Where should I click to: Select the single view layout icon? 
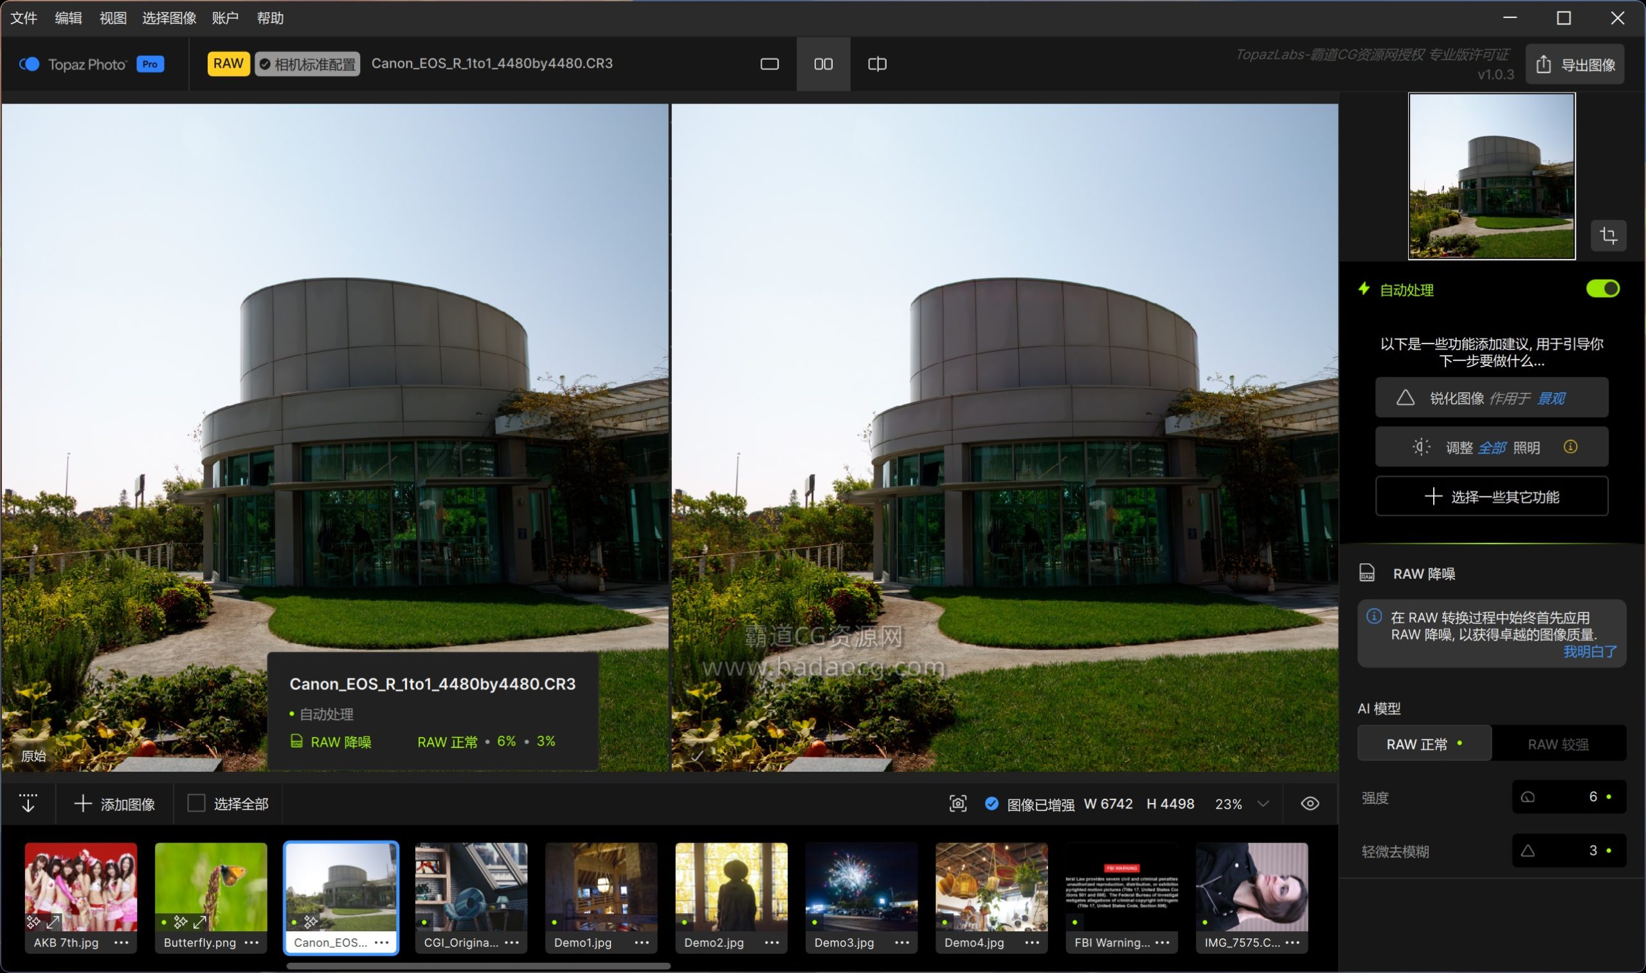(x=769, y=64)
